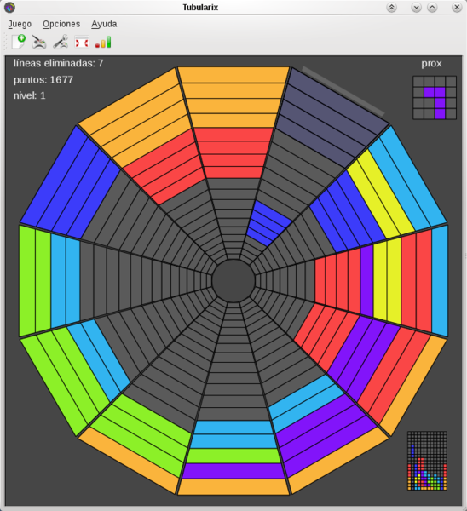
Task: Click the next piece preview grid under prox
Action: click(x=435, y=97)
